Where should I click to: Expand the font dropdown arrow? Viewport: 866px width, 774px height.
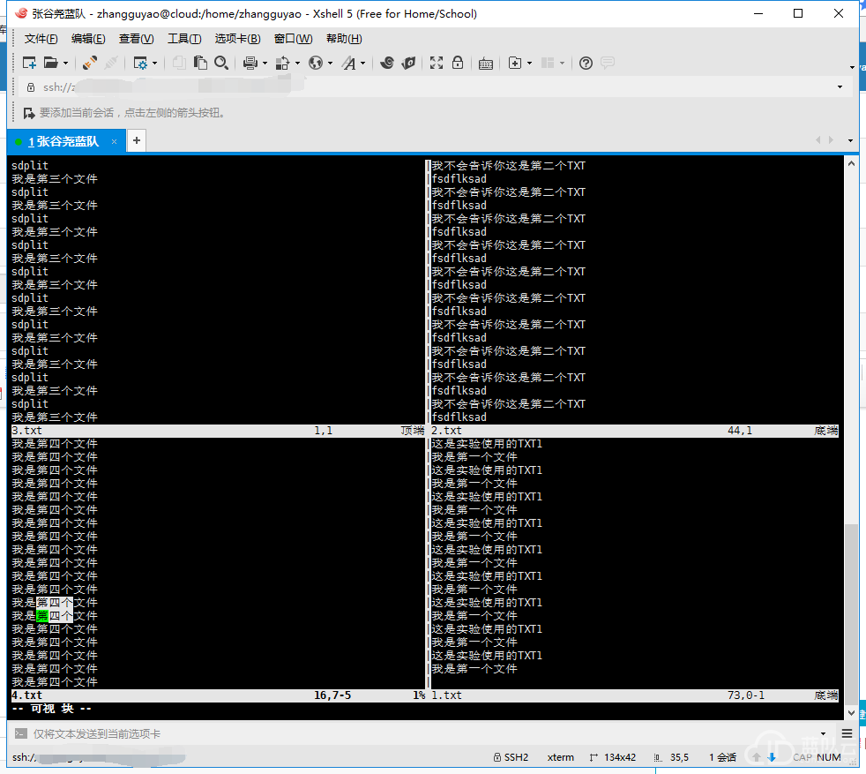pyautogui.click(x=362, y=64)
